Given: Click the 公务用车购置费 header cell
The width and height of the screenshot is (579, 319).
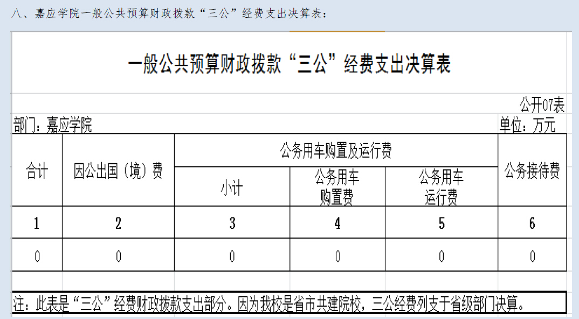Looking at the screenshot, I should point(337,186).
